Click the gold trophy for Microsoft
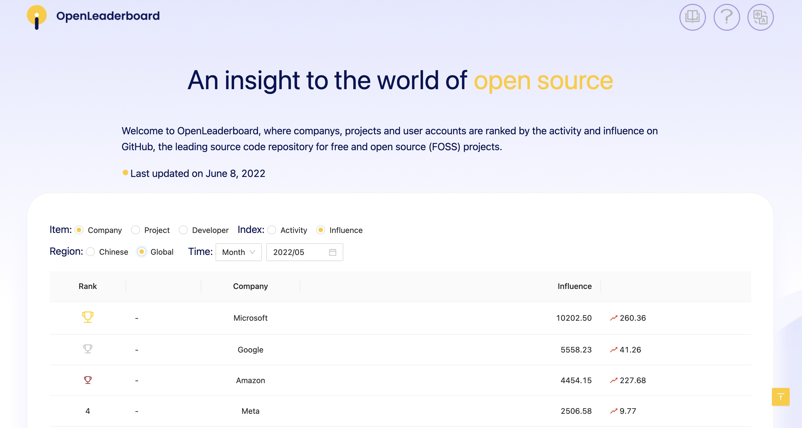 click(88, 317)
